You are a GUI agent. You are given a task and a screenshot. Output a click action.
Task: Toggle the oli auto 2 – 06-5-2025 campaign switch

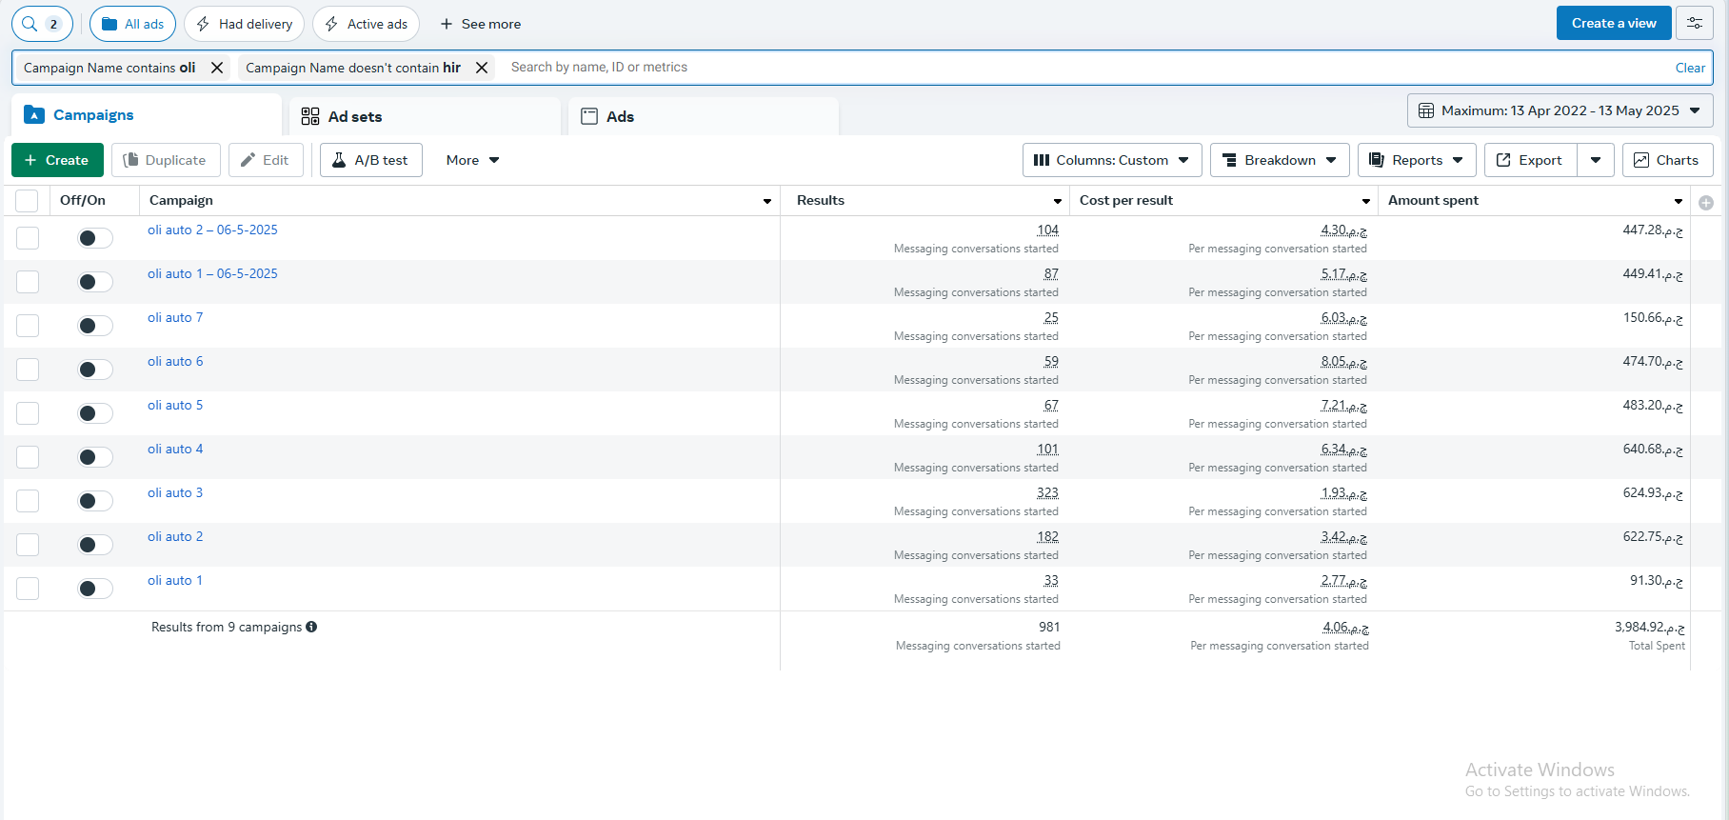click(95, 238)
